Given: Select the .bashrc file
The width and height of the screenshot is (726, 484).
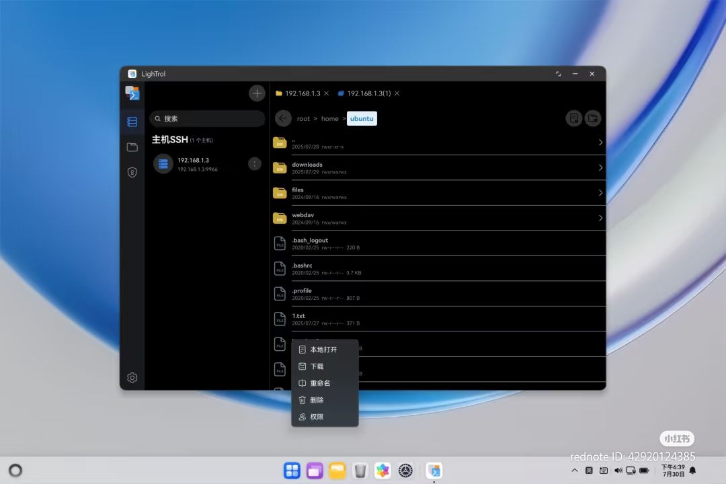Looking at the screenshot, I should click(438, 269).
